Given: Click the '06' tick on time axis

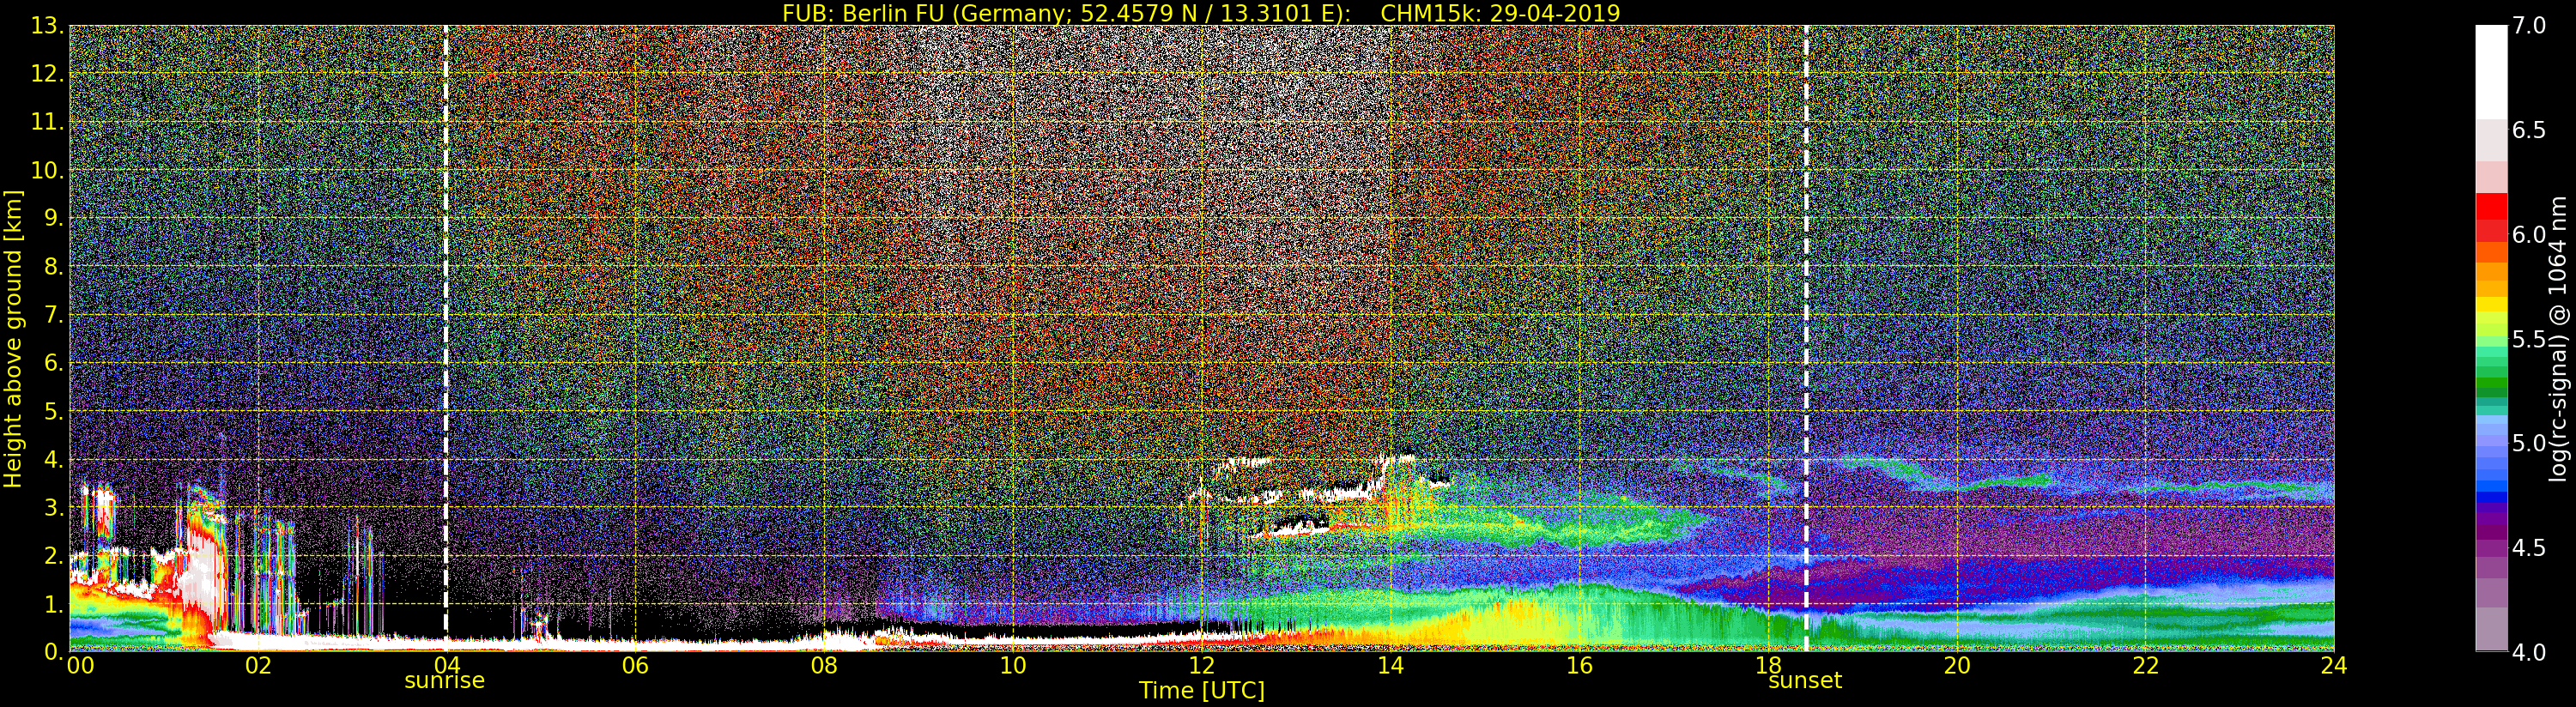Looking at the screenshot, I should point(635,666).
